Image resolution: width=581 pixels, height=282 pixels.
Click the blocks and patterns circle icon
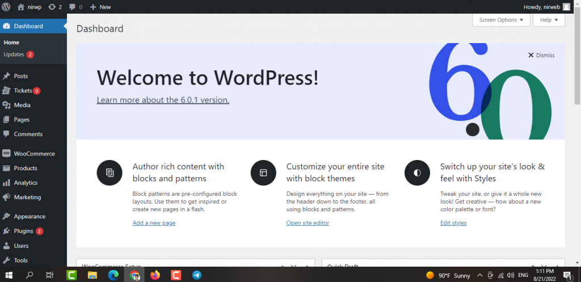110,172
